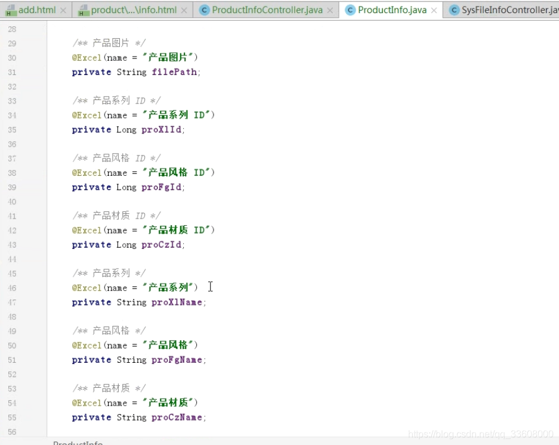The height and width of the screenshot is (445, 559).
Task: Click the proCzId field name
Action: (x=162, y=245)
